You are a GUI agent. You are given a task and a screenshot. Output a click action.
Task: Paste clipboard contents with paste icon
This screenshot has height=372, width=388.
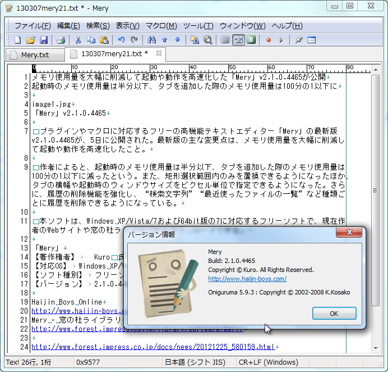104,40
